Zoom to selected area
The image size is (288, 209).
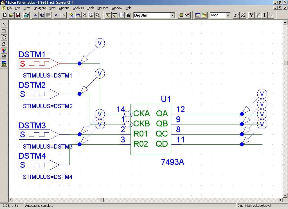[91, 15]
